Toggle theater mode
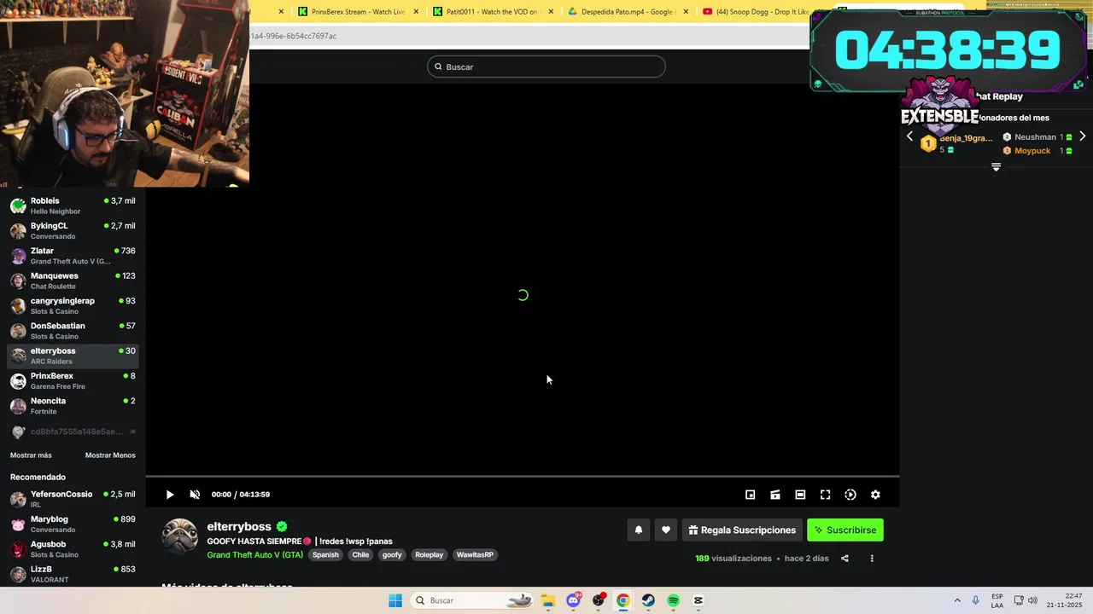Image resolution: width=1093 pixels, height=614 pixels. coord(800,495)
